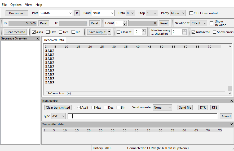Click the Count value field
234x151 pixels.
coord(119,23)
